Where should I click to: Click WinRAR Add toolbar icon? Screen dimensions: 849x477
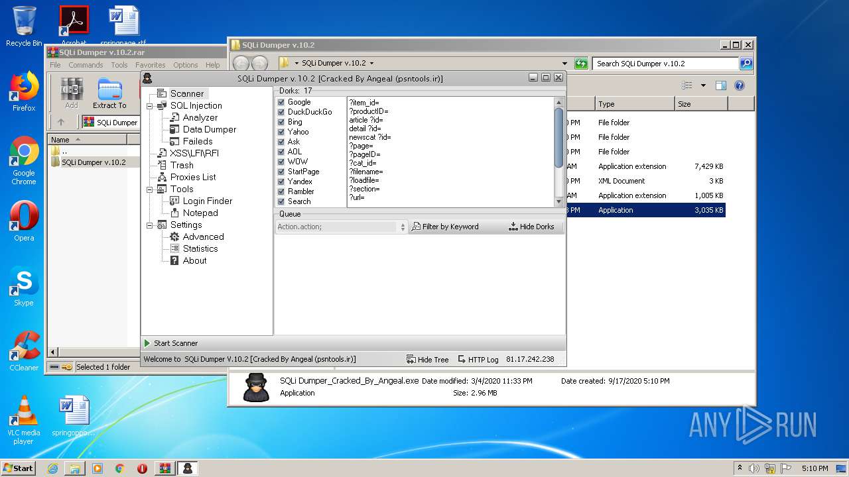[72, 93]
